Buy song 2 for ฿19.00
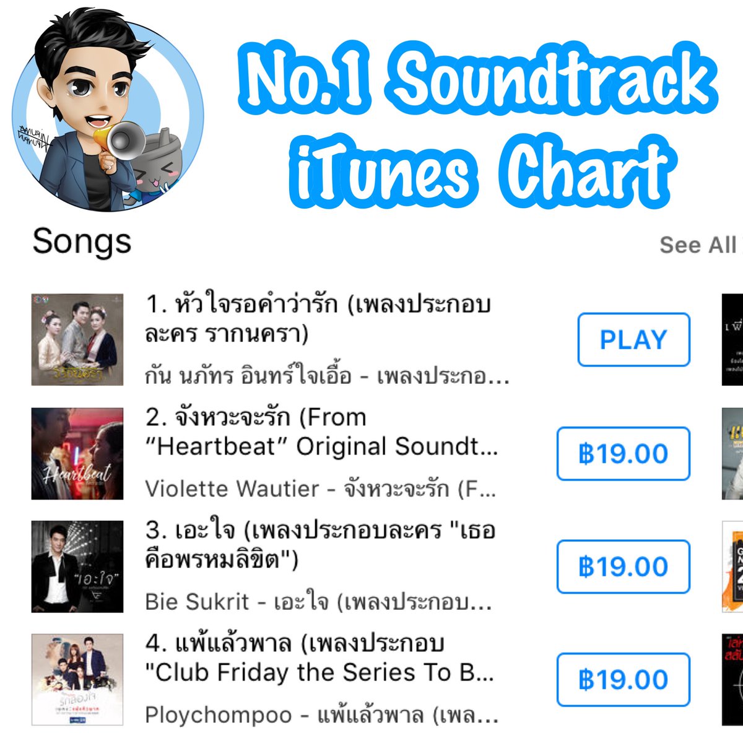The image size is (743, 743). 624,453
